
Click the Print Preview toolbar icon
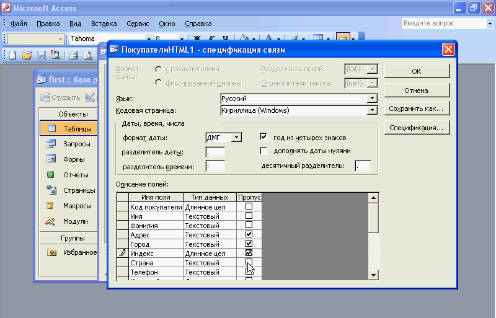[88, 55]
